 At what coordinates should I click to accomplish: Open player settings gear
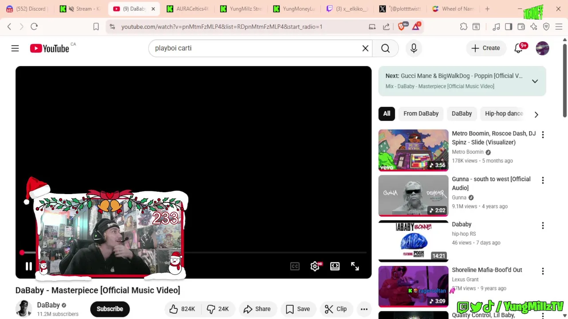(315, 266)
